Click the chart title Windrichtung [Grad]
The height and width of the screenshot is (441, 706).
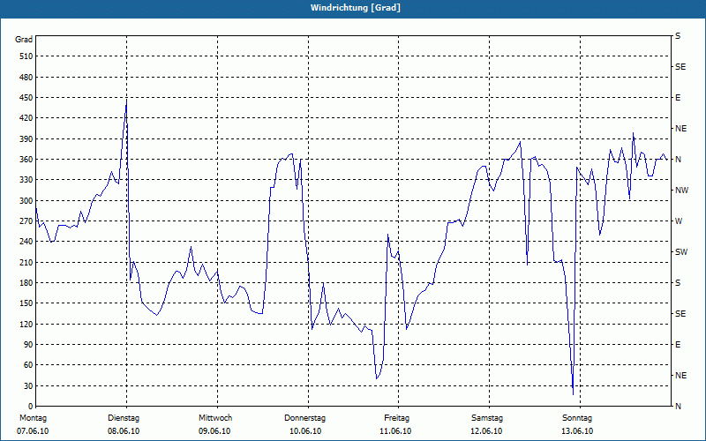(356, 8)
